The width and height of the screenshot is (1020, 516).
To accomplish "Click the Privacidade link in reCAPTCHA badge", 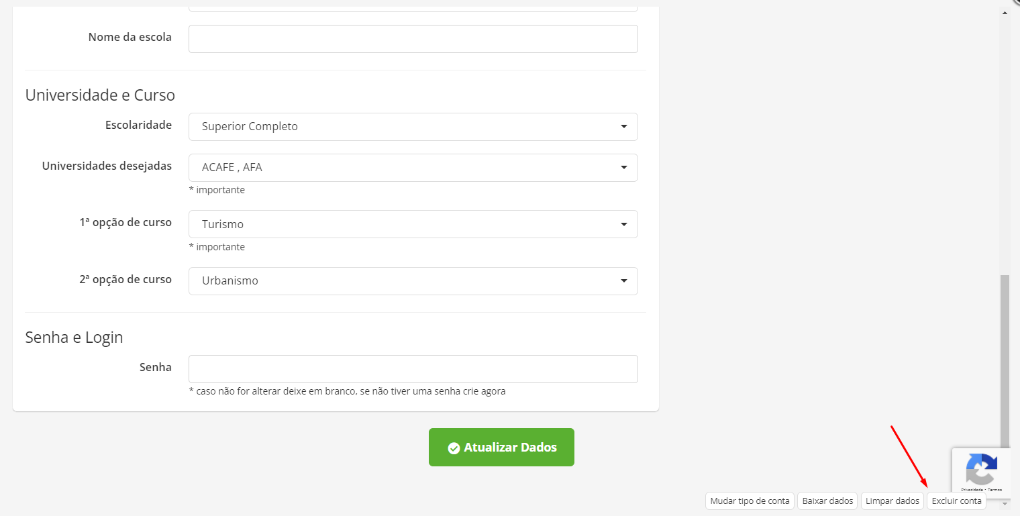I will (972, 490).
